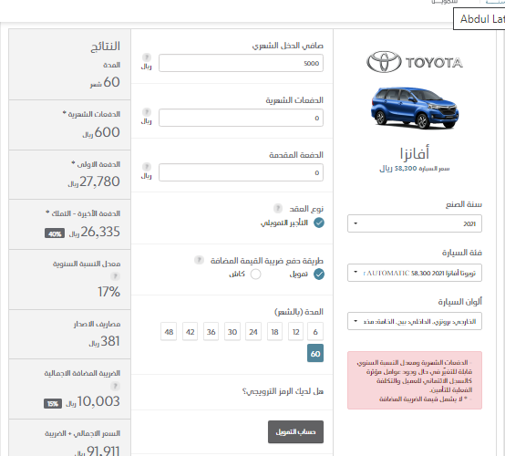Click the monthly net income input showing 5000
The height and width of the screenshot is (456, 505).
(241, 63)
